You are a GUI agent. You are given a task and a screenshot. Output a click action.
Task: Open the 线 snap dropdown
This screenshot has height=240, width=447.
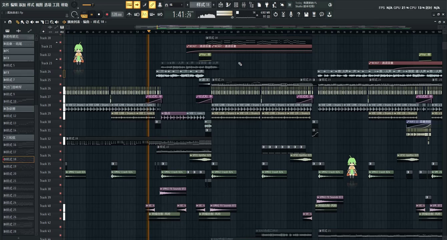pyautogui.click(x=174, y=5)
